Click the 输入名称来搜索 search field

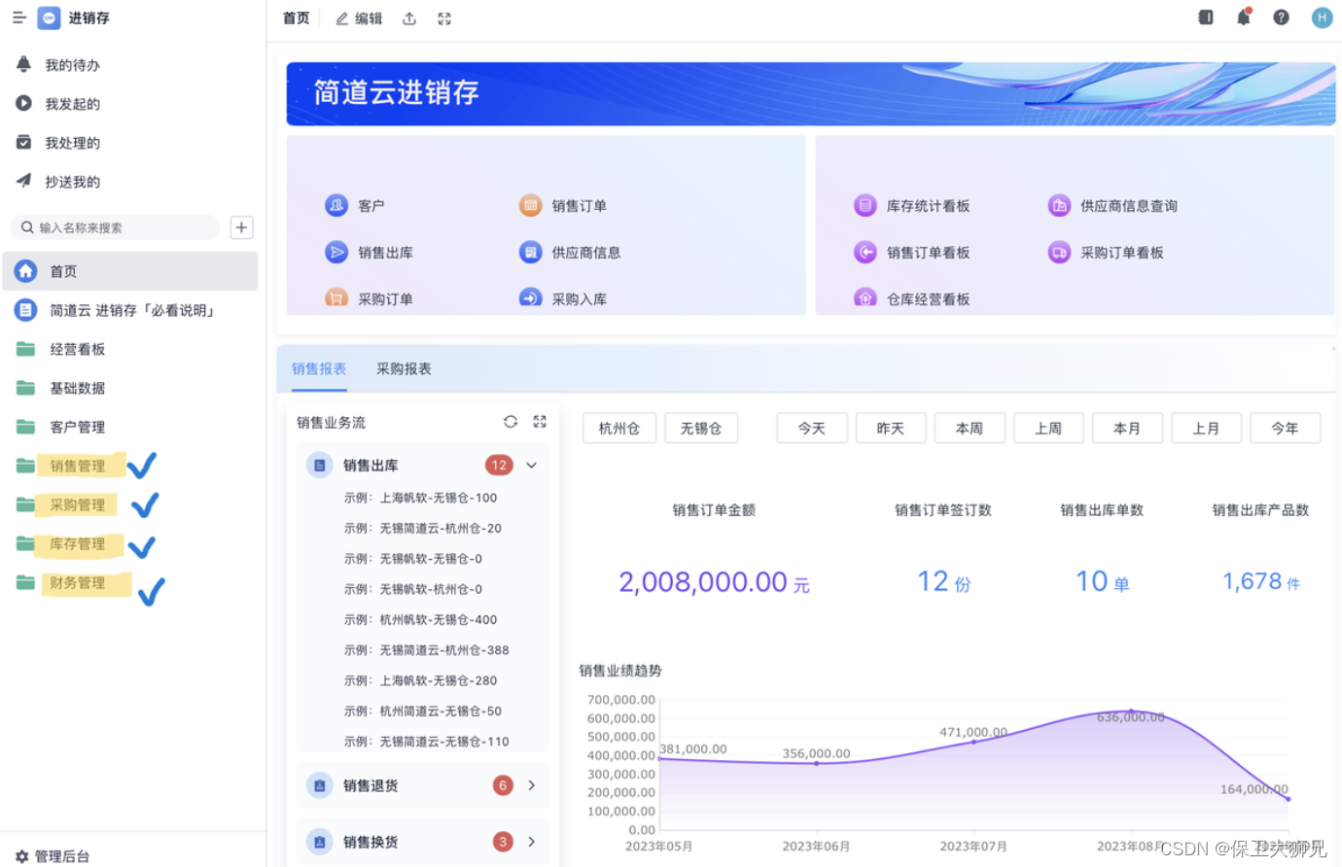pyautogui.click(x=115, y=227)
